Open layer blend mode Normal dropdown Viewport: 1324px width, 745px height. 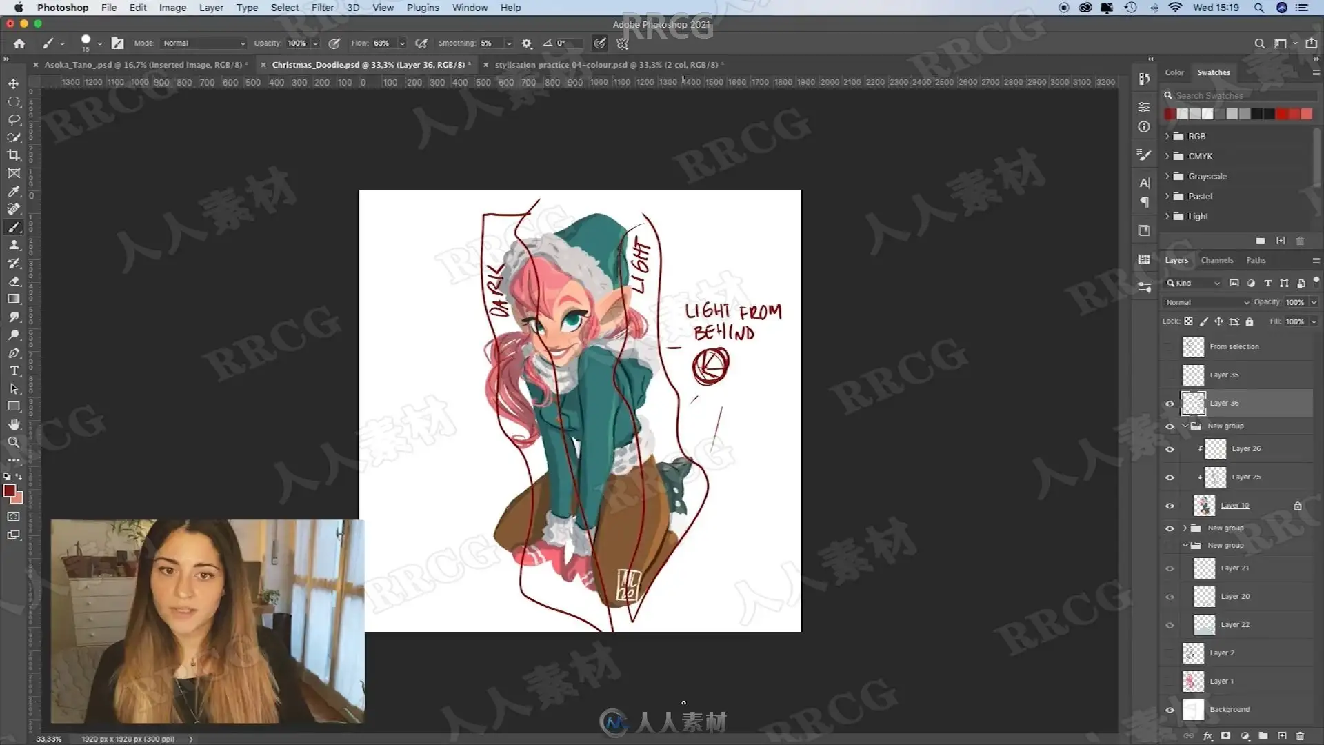tap(1207, 302)
